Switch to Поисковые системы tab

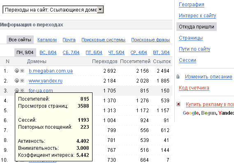click(x=103, y=40)
